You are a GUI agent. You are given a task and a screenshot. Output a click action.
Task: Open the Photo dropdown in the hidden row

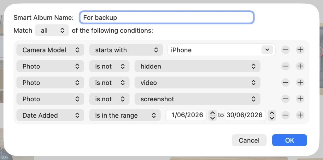point(50,66)
